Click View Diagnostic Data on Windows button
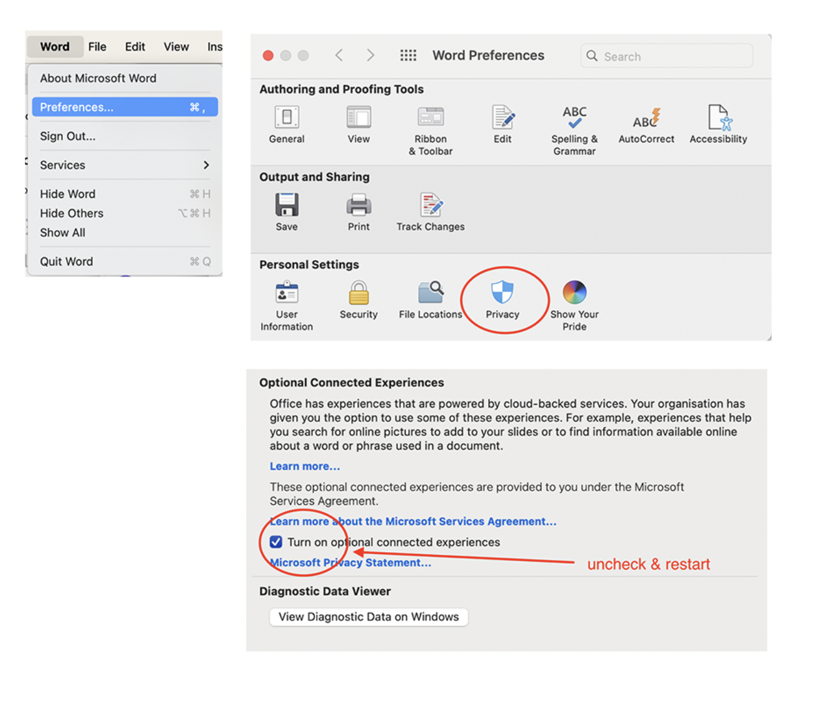Image resolution: width=827 pixels, height=702 pixels. [x=368, y=617]
